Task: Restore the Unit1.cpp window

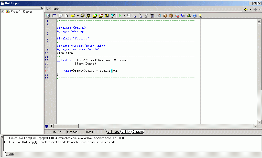Action: click(255, 3)
